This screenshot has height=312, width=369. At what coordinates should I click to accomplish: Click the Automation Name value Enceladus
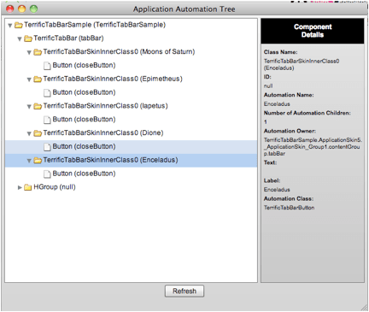[x=277, y=104]
